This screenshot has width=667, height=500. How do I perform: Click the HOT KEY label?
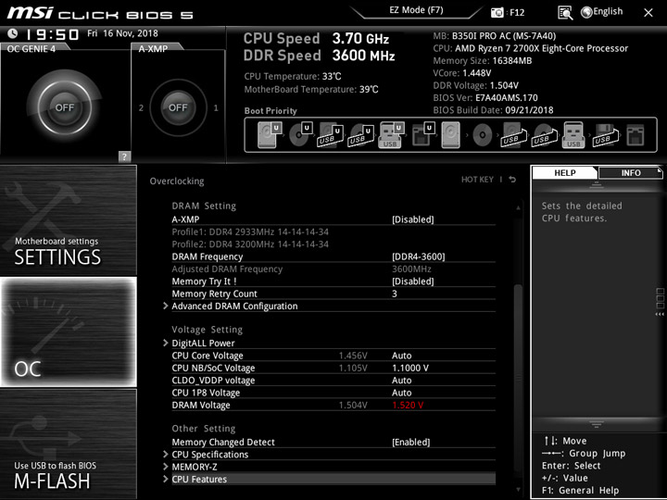pos(477,180)
